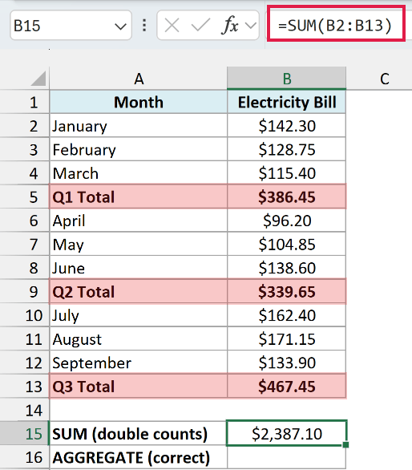Image resolution: width=412 pixels, height=470 pixels.
Task: Click the $2,387.10 sum result cell
Action: (286, 433)
